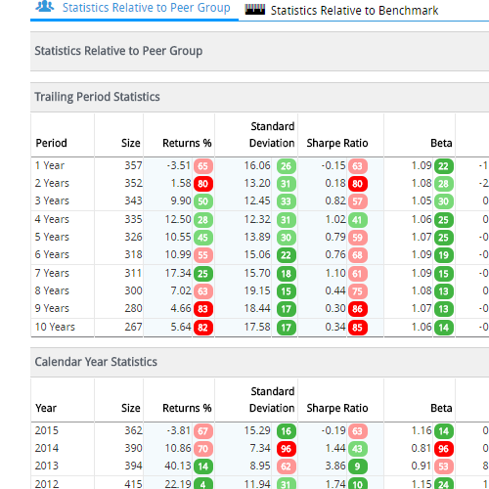
Task: Click Sharpe Ratio header in trailing table
Action: (x=337, y=143)
